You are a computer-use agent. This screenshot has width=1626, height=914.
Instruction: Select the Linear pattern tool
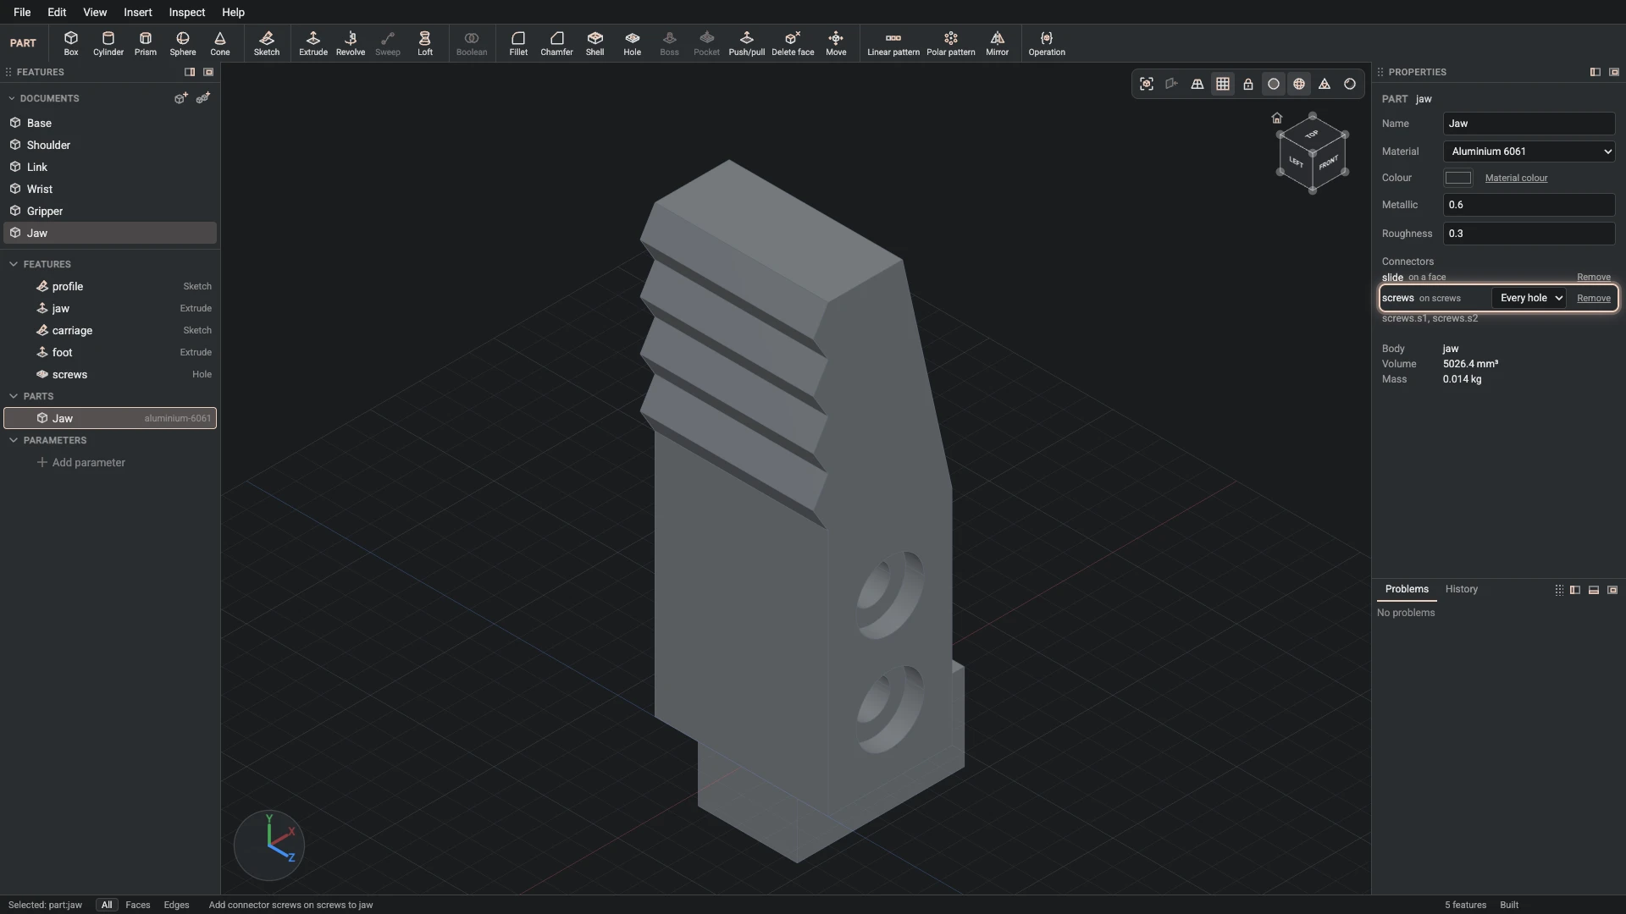(x=893, y=43)
